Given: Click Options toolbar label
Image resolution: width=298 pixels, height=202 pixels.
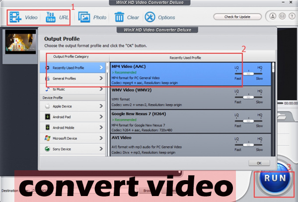Looking at the screenshot, I should (166, 17).
